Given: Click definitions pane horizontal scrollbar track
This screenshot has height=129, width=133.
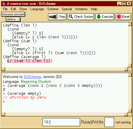Looking at the screenshot, I should tap(65, 69).
